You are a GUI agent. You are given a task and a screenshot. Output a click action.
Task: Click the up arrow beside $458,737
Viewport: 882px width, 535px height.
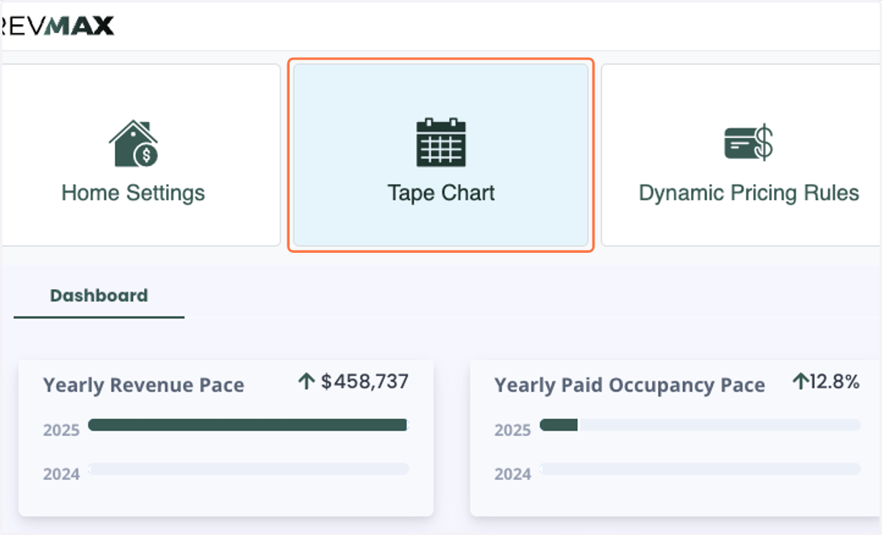coord(306,381)
